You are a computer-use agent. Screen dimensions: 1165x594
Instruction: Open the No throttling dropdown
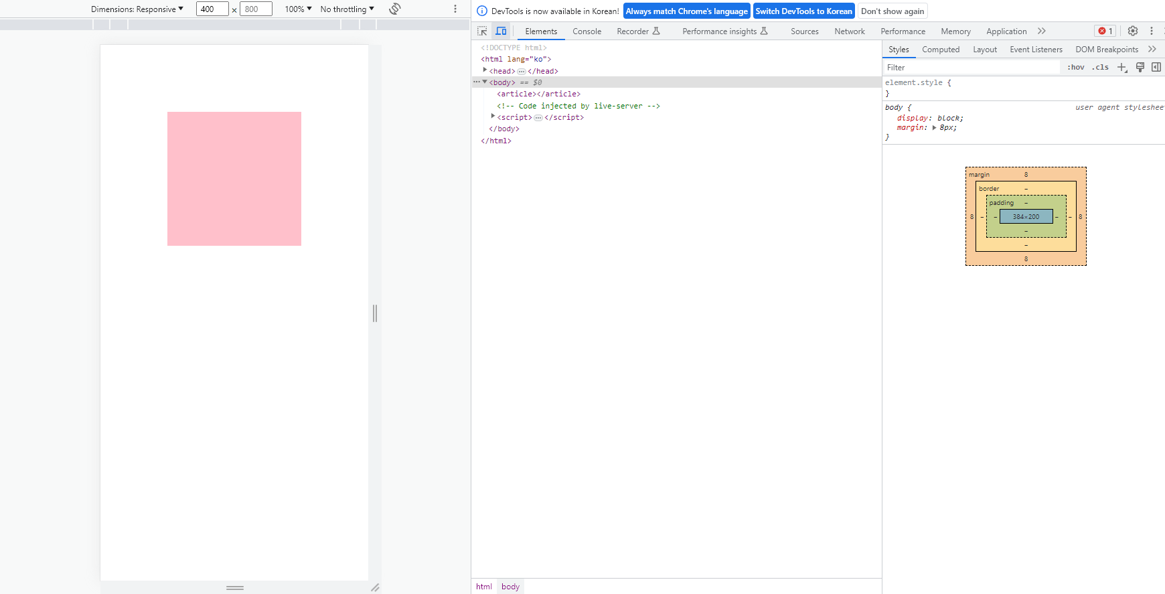pos(347,9)
